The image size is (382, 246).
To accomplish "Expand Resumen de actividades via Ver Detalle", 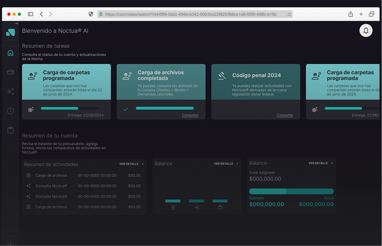I will pos(131,164).
